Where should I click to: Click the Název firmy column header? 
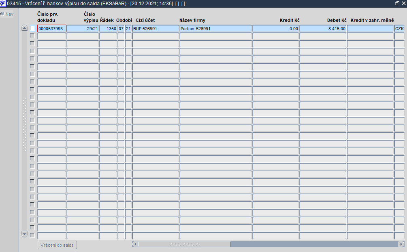click(192, 20)
